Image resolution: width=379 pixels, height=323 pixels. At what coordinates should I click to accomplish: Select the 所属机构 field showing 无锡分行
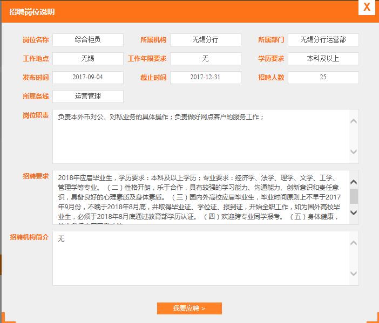click(x=205, y=40)
